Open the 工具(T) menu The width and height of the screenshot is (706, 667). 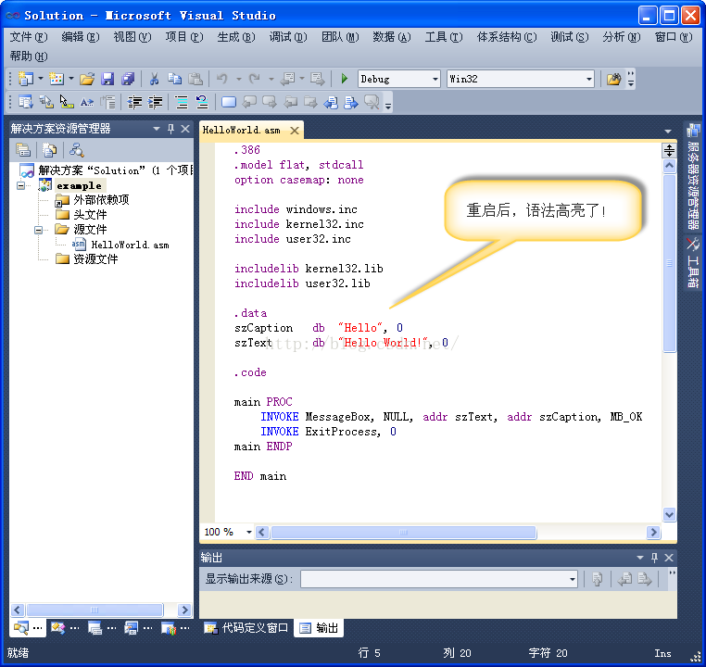(444, 37)
